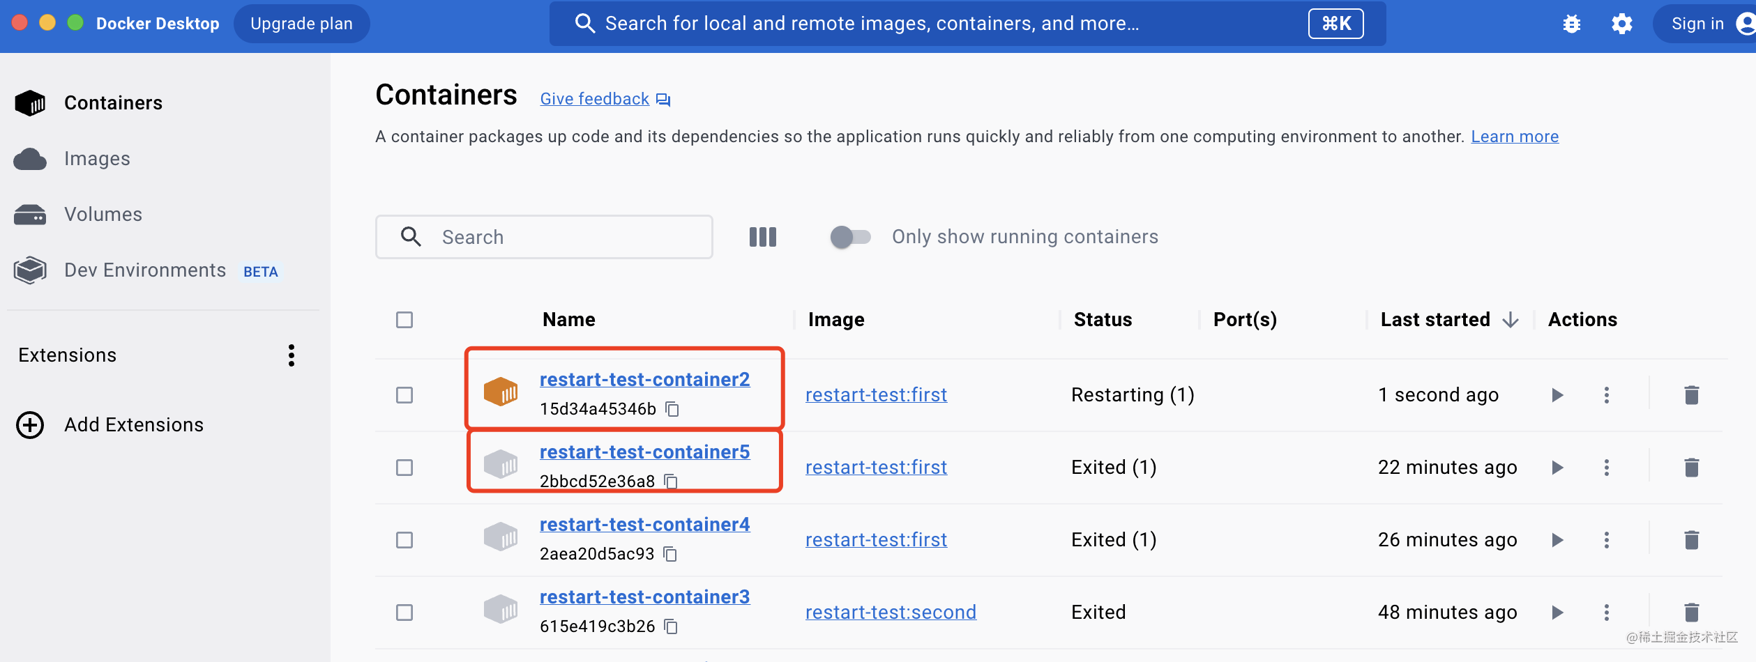Start restart-test-container2 with play icon
This screenshot has height=662, width=1756.
[x=1557, y=395]
